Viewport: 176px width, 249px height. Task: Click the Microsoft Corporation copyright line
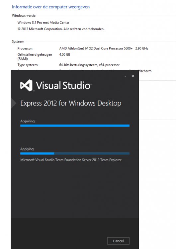61,29
